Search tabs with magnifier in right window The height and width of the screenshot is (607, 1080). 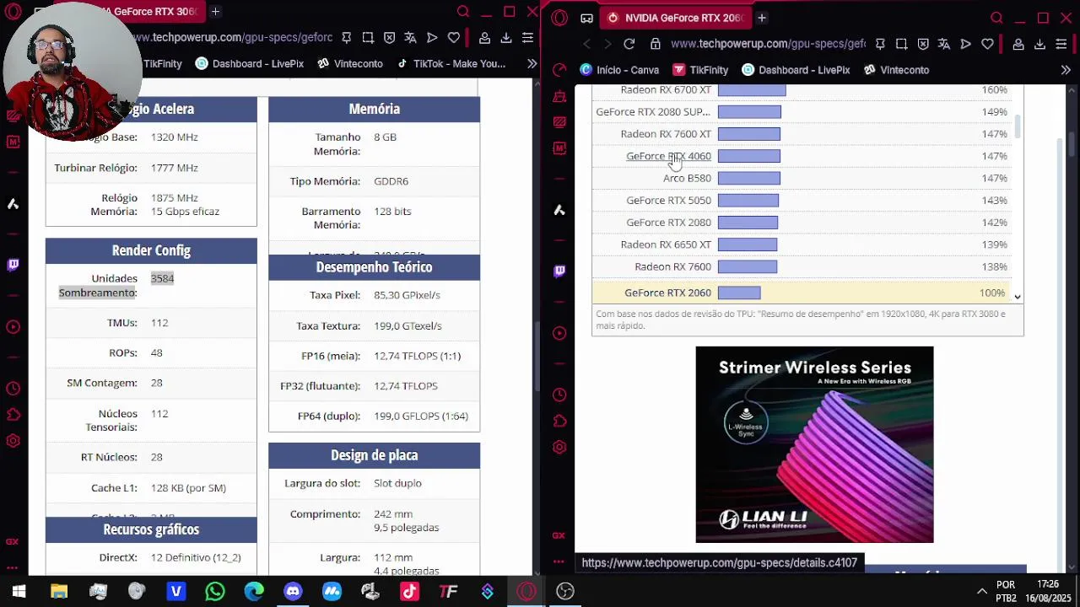[x=996, y=18]
